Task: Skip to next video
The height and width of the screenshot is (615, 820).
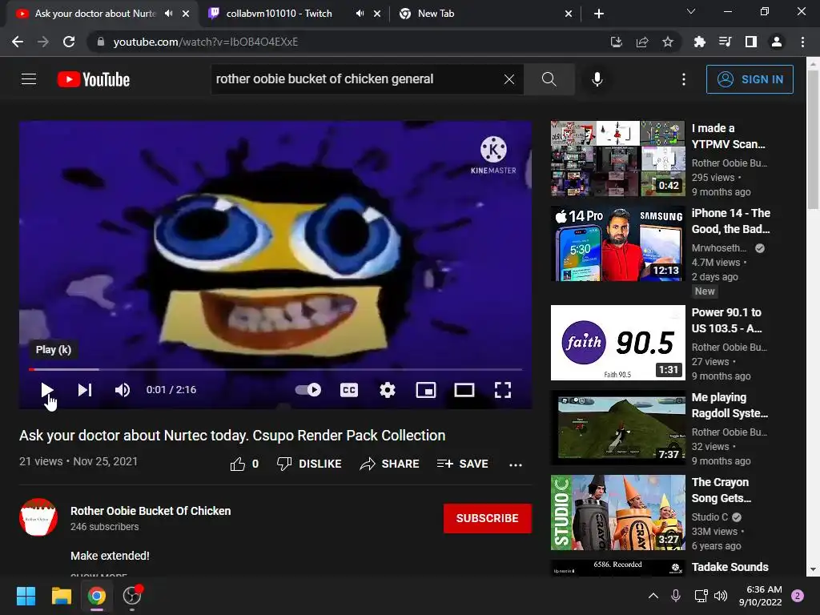Action: pos(85,390)
